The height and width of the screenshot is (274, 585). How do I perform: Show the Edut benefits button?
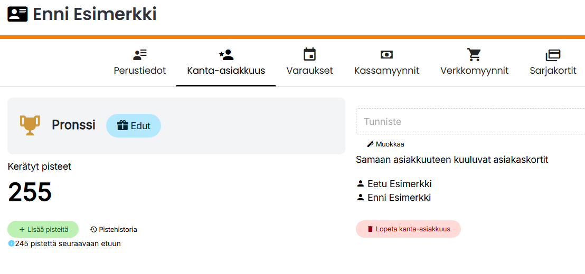134,126
